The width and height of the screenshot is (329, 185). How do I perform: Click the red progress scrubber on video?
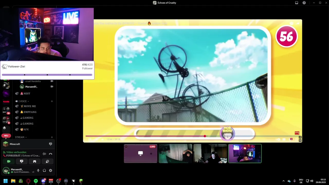point(205,136)
